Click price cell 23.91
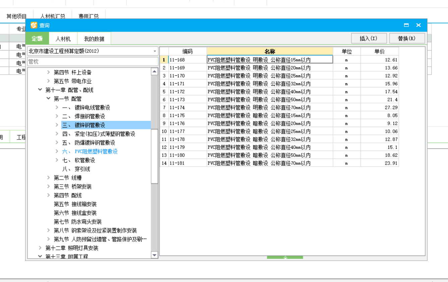 (380, 163)
